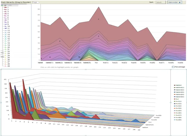Screen dimensions: 187x136
Task: Click the stacked-graph icon beside All
Action: 2,5
